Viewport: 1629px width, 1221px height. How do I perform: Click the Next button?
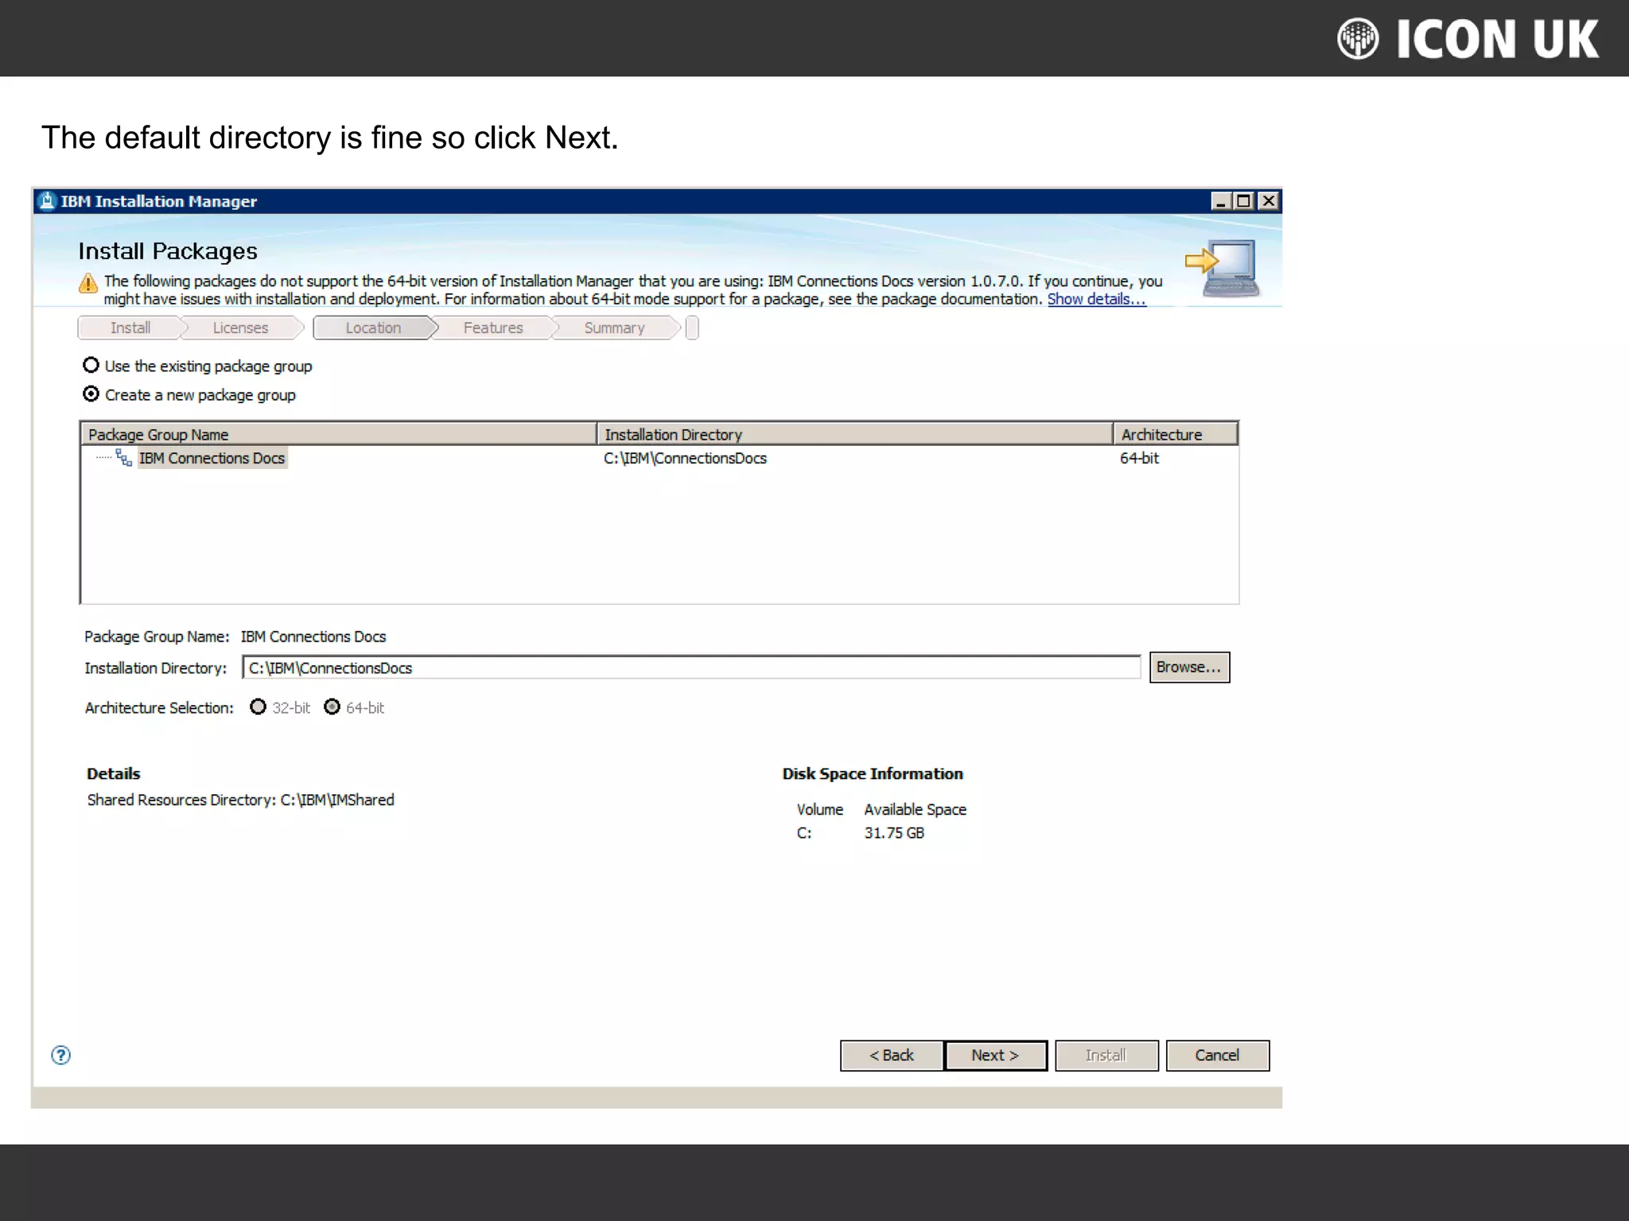pos(995,1055)
